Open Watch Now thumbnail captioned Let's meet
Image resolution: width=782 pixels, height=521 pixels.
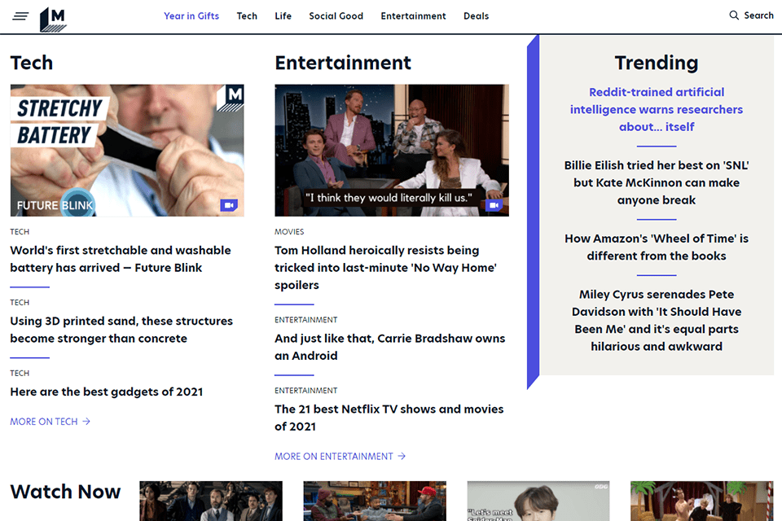pyautogui.click(x=538, y=501)
